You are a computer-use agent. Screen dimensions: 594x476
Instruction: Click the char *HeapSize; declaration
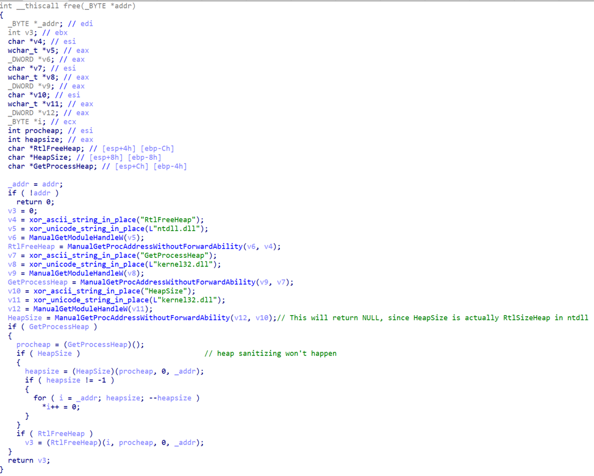coord(40,157)
